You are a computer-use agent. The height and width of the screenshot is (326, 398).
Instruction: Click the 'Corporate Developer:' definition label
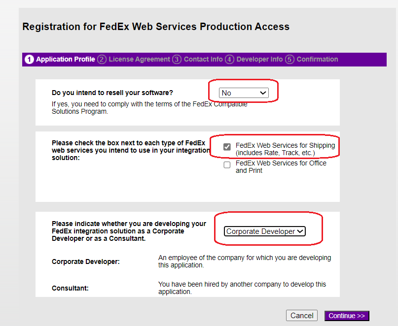tap(85, 261)
